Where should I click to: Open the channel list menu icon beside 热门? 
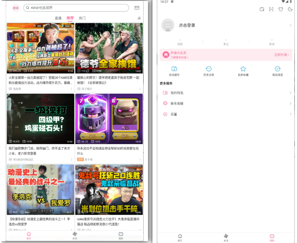pos(139,18)
